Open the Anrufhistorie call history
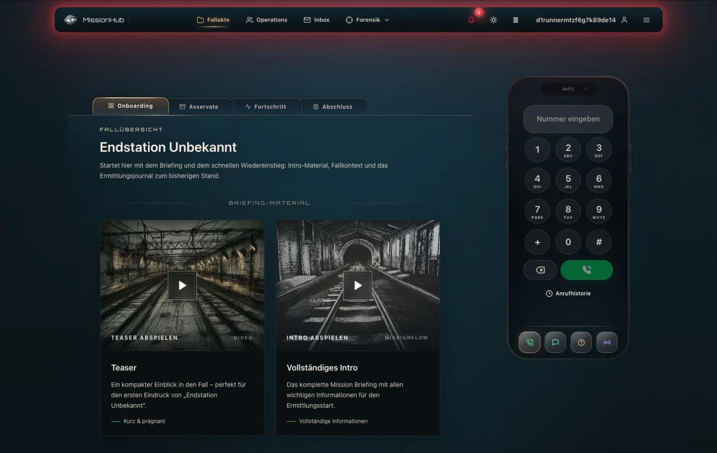The height and width of the screenshot is (453, 717). pos(568,293)
